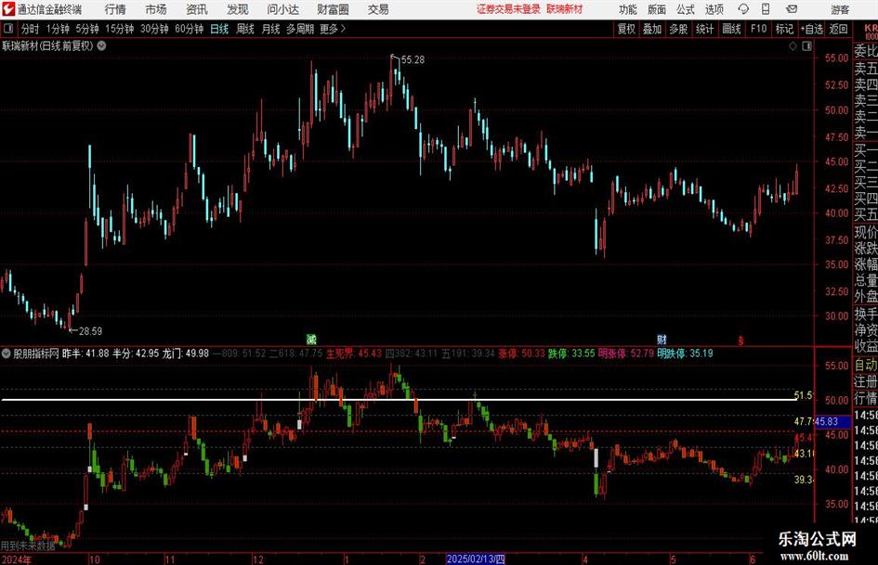Click the 龙门: 49.98 indicator value
The image size is (878, 565).
click(185, 353)
